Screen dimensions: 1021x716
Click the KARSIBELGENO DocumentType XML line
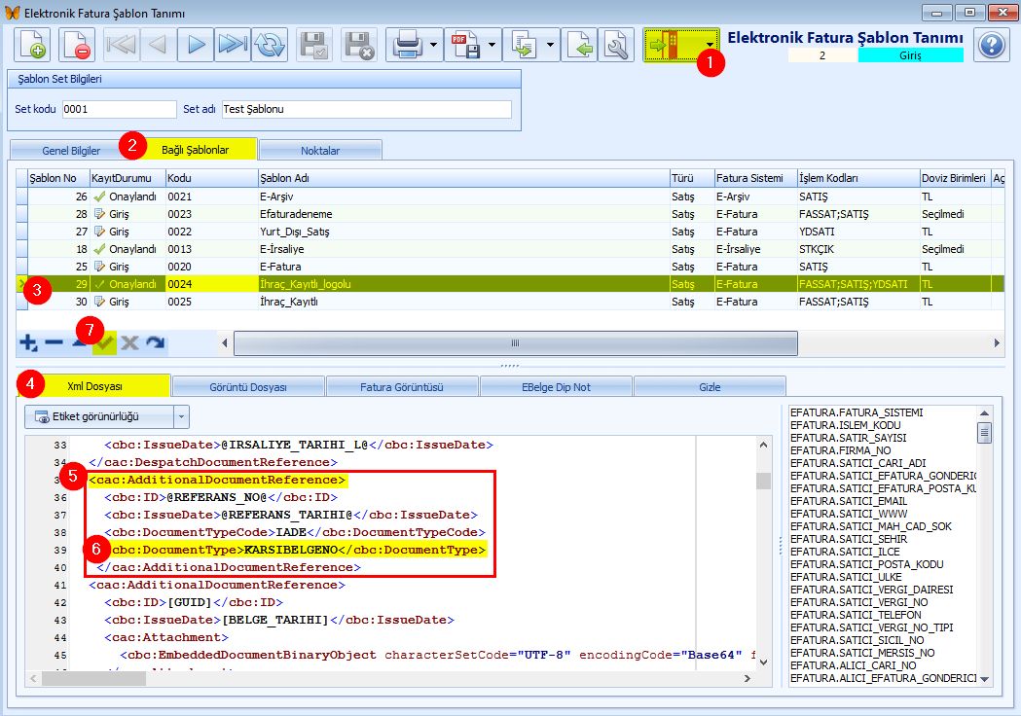(x=299, y=550)
